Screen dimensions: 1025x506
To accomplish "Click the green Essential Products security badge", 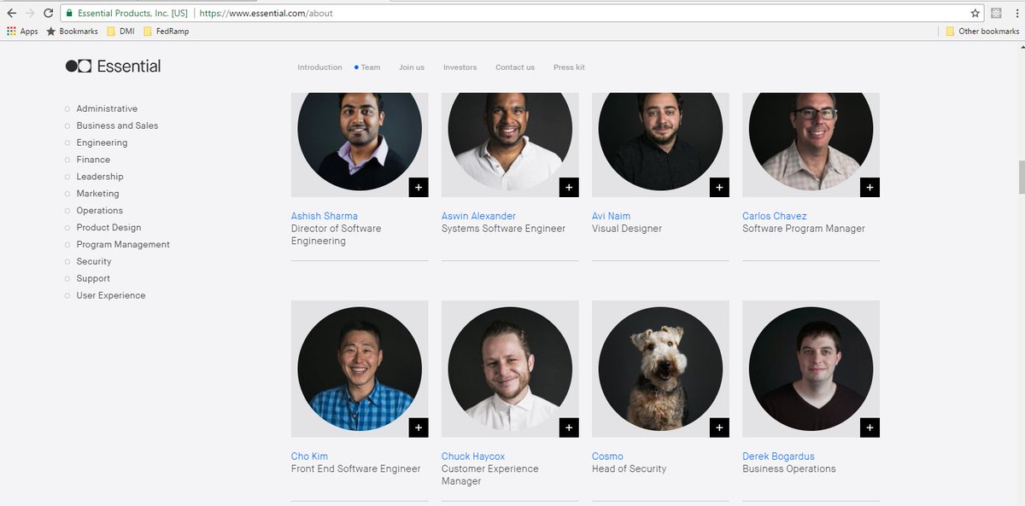I will 126,14.
